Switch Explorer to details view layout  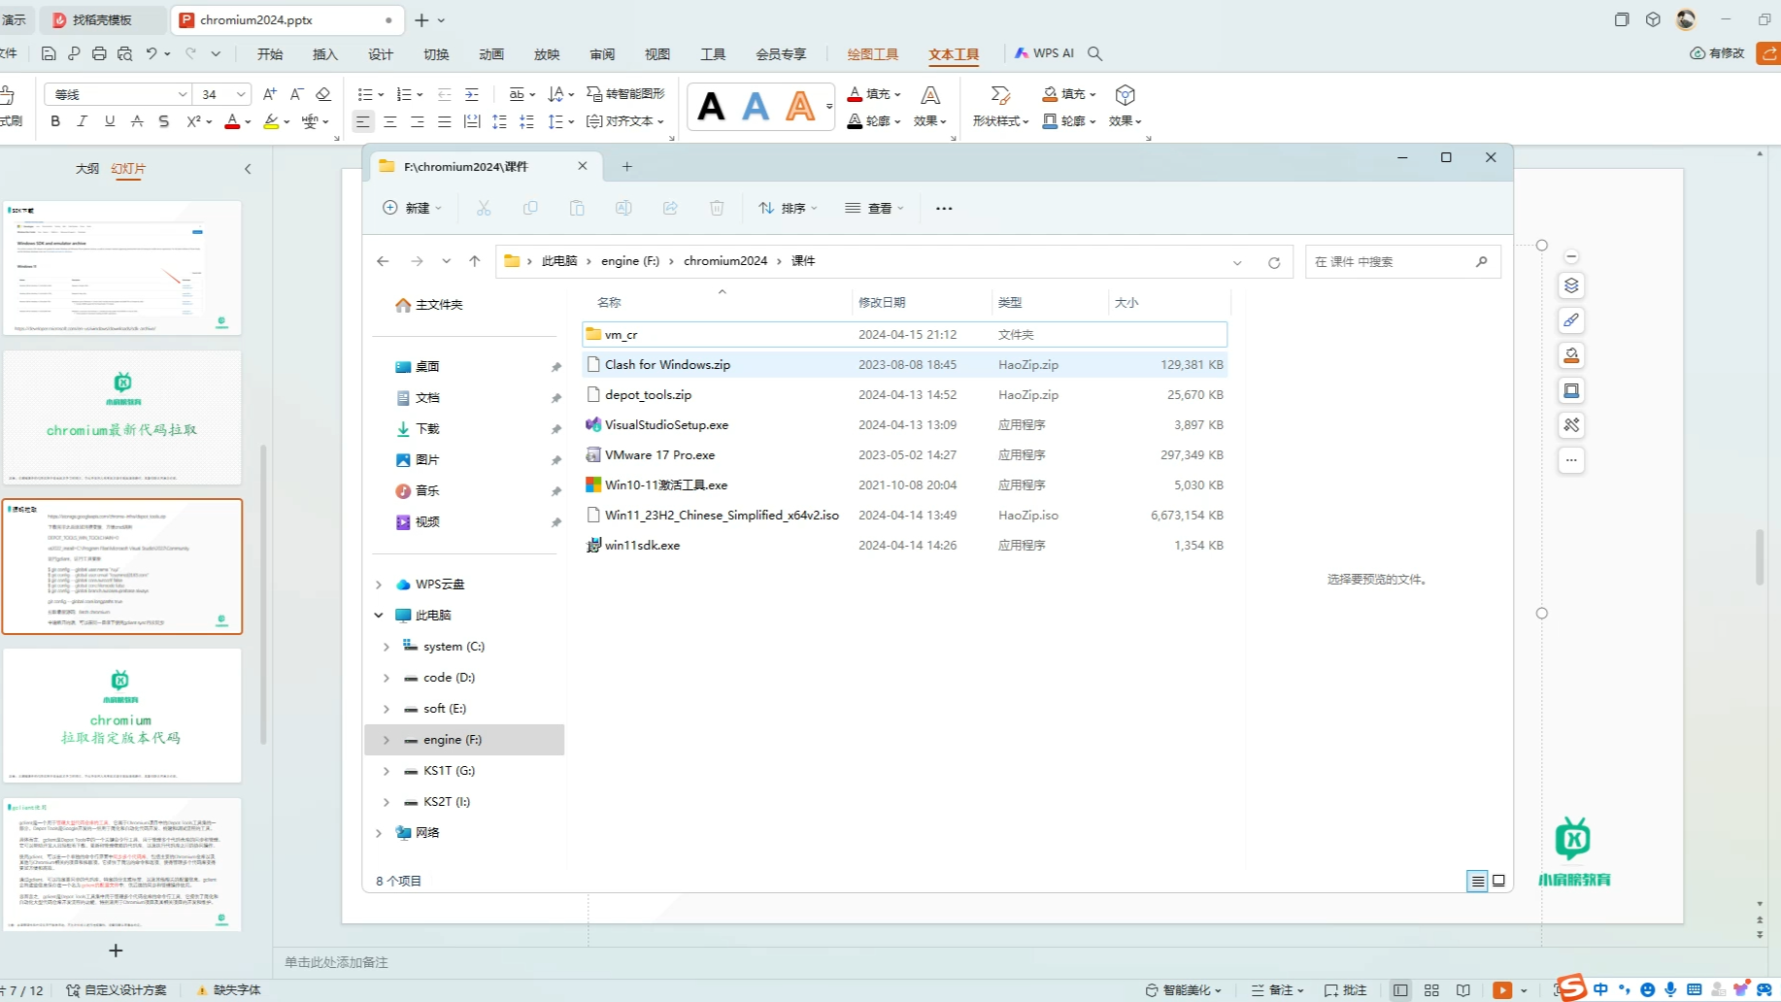tap(1477, 881)
